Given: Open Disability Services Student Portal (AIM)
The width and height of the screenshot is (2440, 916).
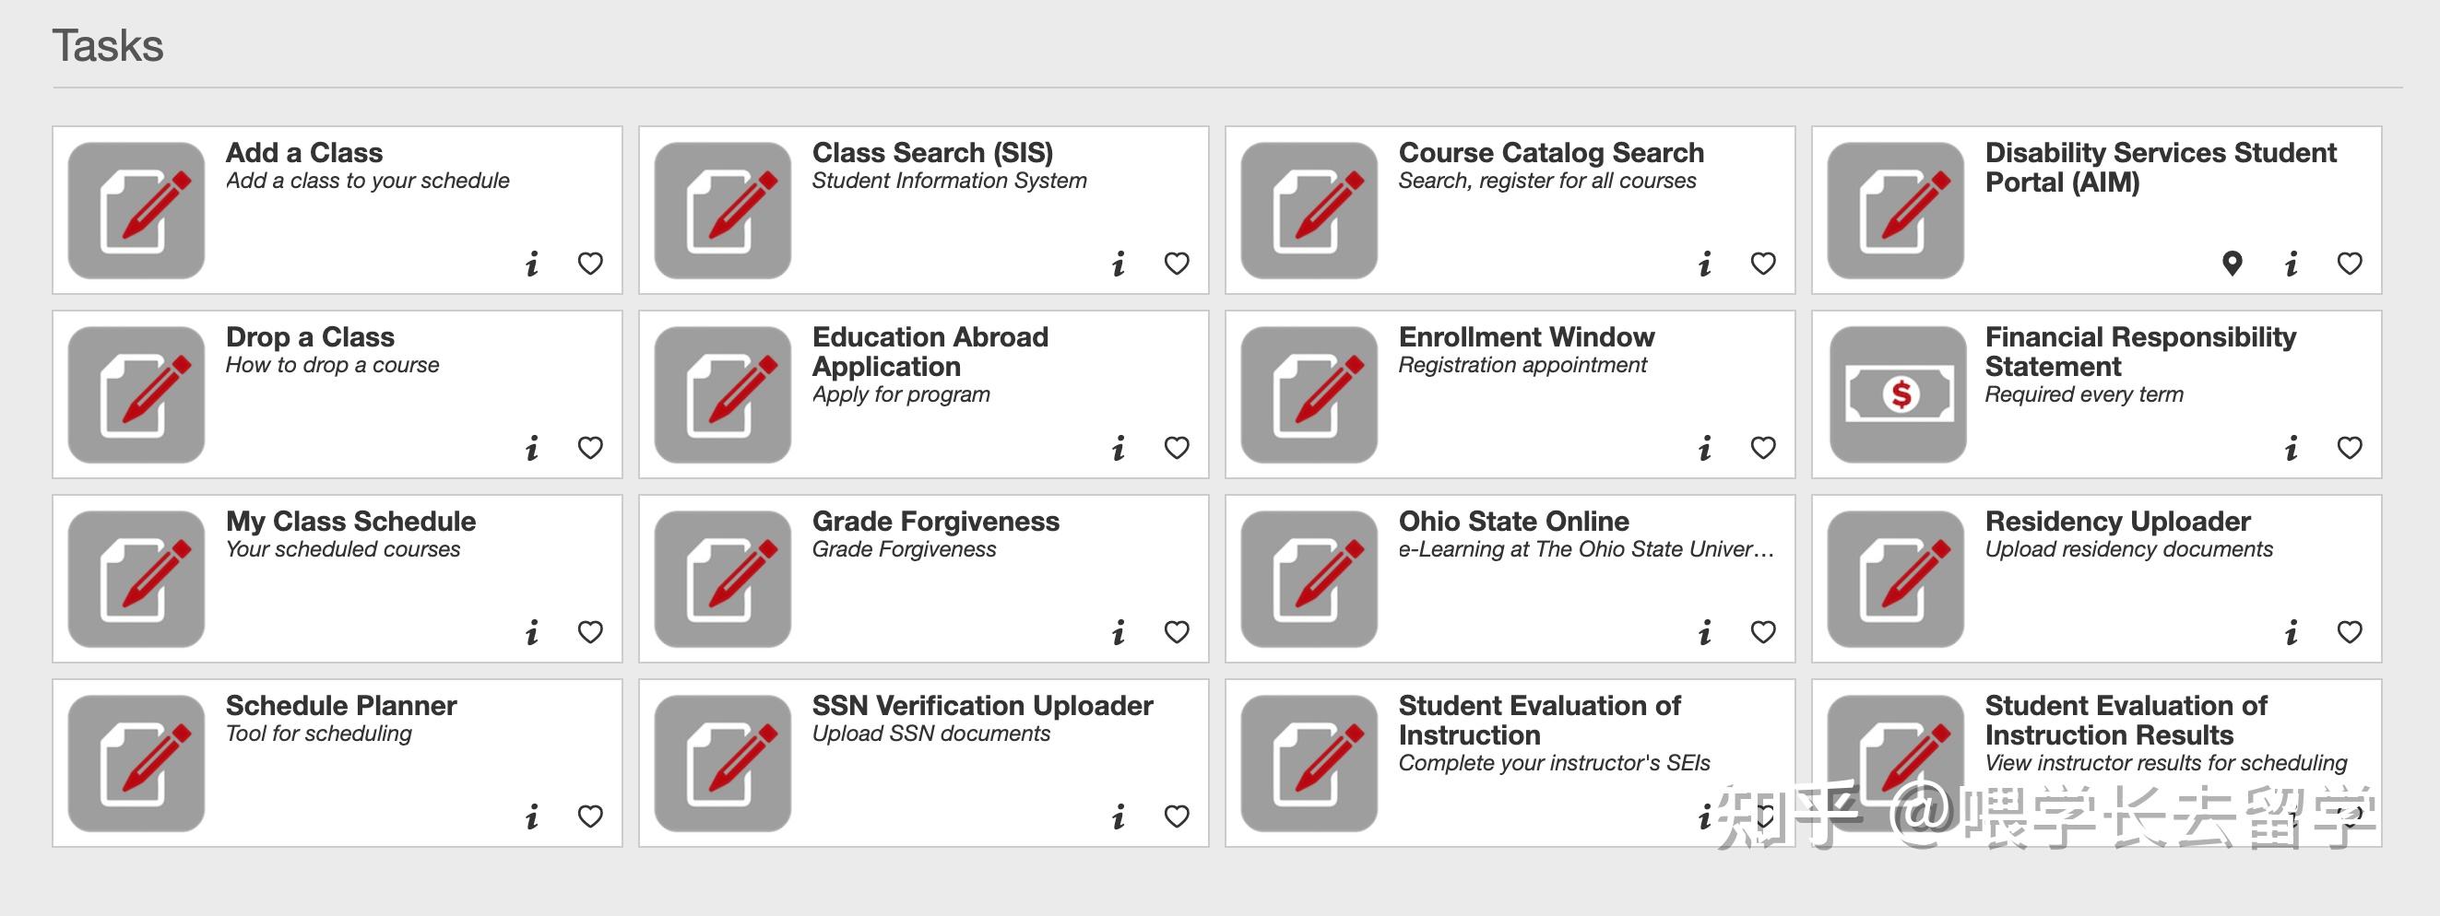Looking at the screenshot, I should 2160,168.
